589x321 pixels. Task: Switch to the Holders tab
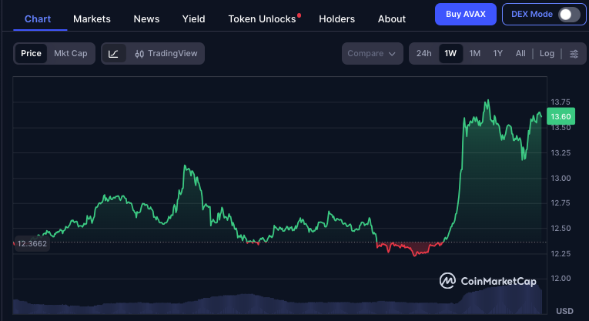point(336,18)
